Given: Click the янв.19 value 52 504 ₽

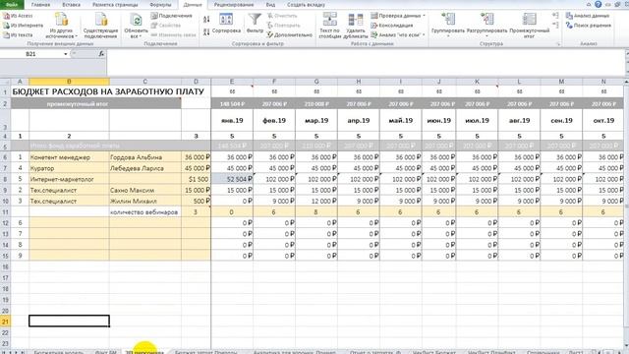Looking at the screenshot, I should (x=232, y=179).
